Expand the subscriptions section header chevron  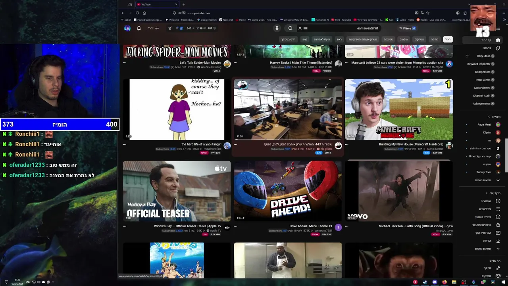489,117
